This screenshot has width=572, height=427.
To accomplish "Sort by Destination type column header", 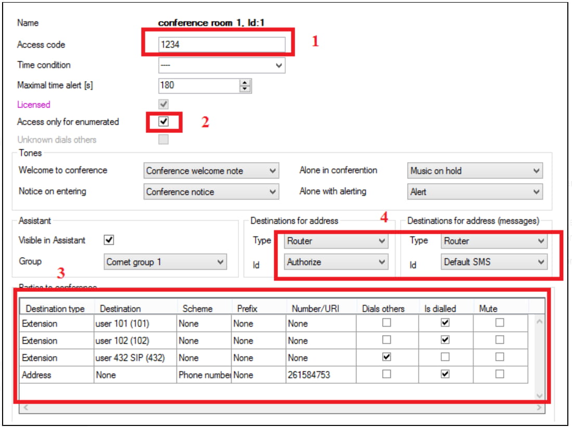I will [x=57, y=309].
